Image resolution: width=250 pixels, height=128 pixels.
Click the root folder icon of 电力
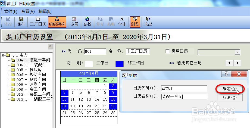8,55
